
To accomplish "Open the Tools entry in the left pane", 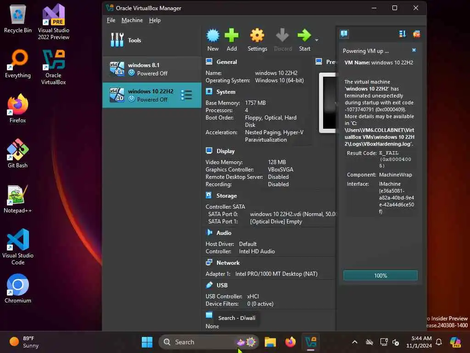I will pos(151,40).
